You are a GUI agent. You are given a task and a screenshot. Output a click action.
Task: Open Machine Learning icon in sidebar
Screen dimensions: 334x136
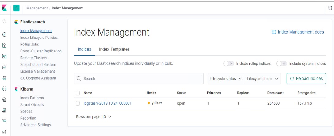[5, 88]
